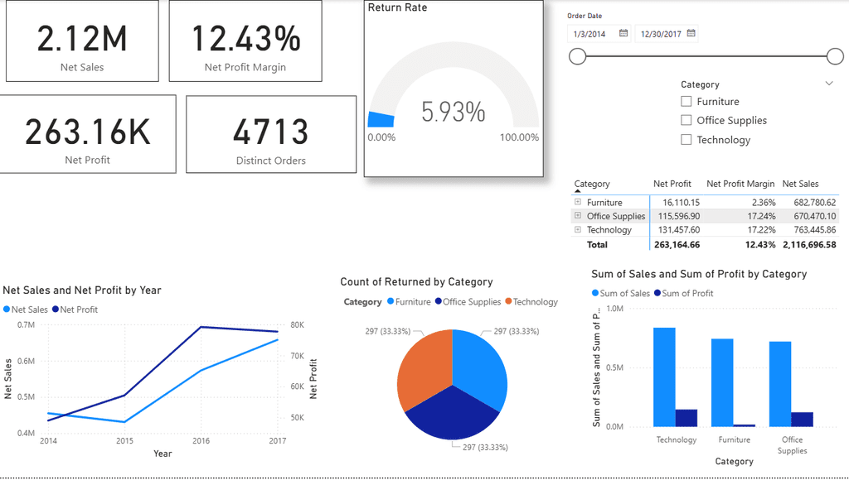The image size is (849, 480).
Task: Click the total net sales 2,116,696.58
Action: [x=809, y=245]
